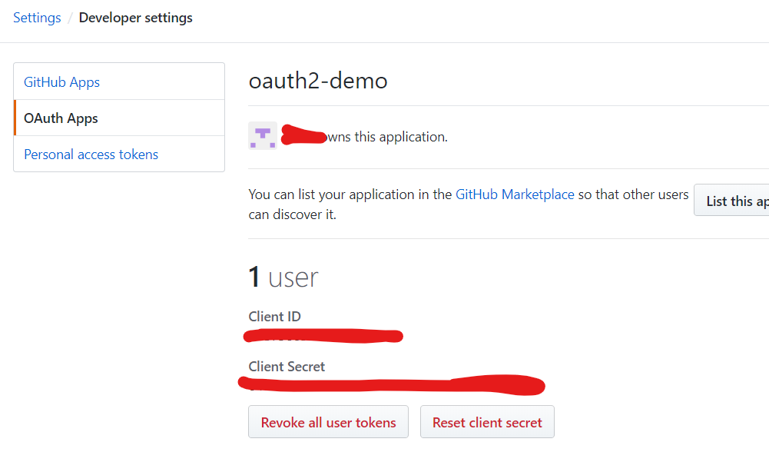769x452 pixels.
Task: Click the Client ID label
Action: [x=274, y=316]
